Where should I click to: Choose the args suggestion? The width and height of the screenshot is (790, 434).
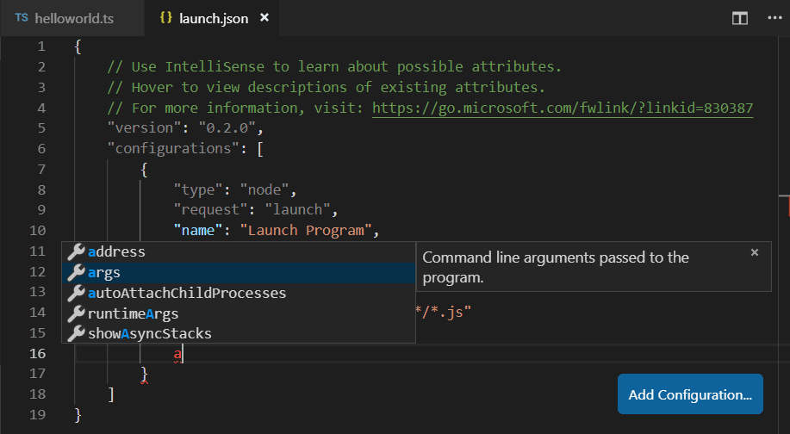pyautogui.click(x=104, y=272)
